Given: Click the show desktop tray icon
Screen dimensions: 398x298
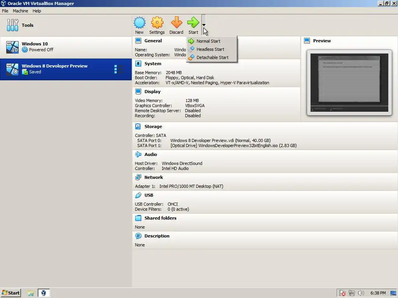Looking at the screenshot, I should (x=393, y=293).
